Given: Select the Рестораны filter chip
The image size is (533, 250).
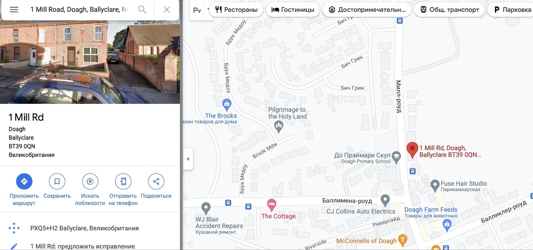Looking at the screenshot, I should click(x=236, y=10).
